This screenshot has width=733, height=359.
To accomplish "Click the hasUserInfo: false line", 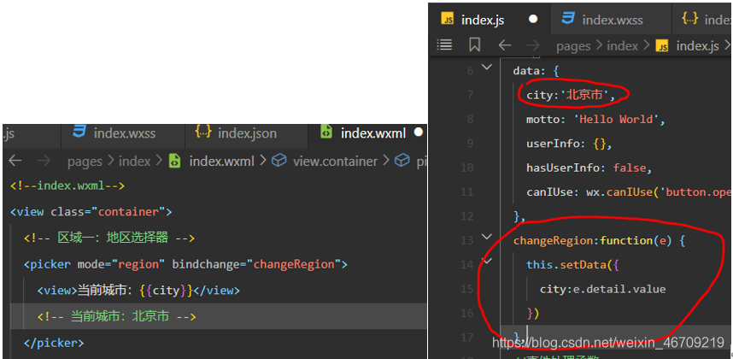I will click(x=589, y=168).
